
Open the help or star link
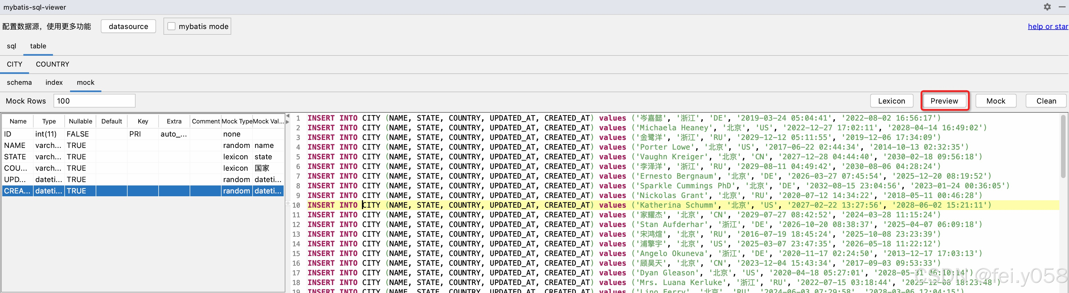(x=1048, y=26)
